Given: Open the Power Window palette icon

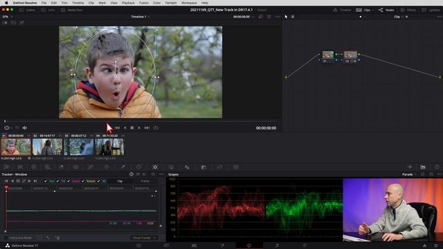Looking at the screenshot, I should click(139, 167).
